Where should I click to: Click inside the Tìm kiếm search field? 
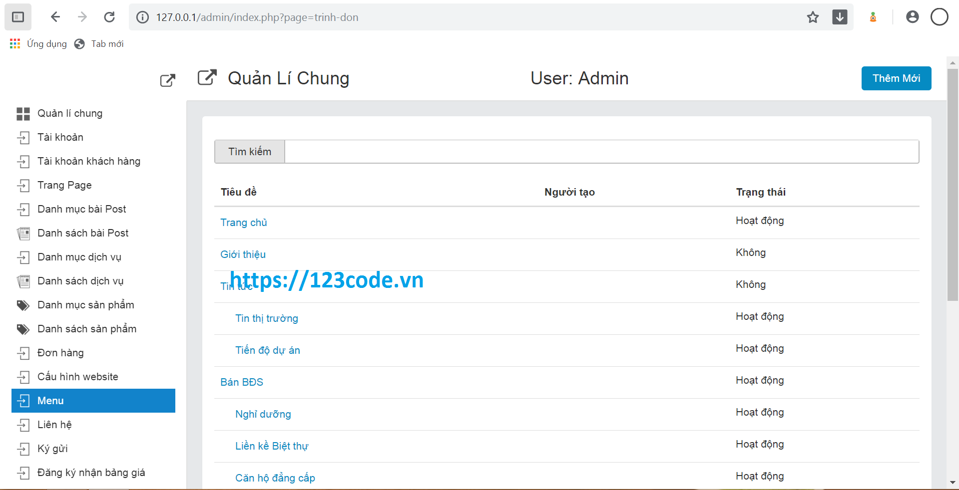[x=599, y=152]
